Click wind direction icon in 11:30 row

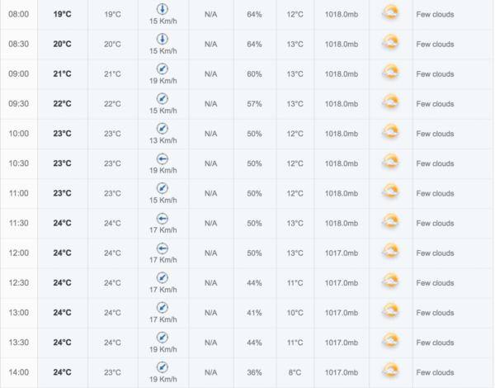(x=163, y=218)
